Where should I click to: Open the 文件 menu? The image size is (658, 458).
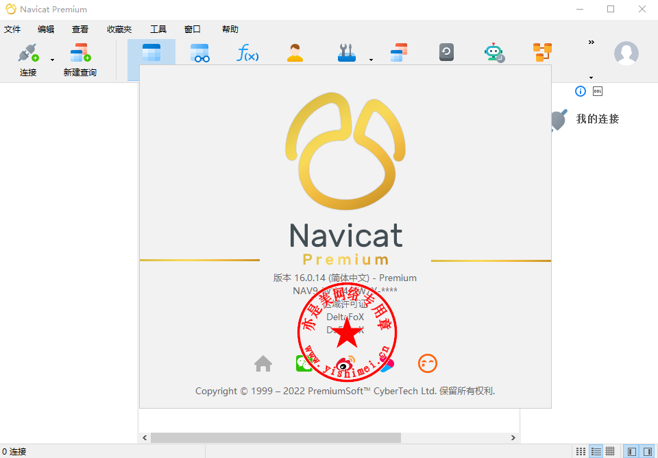point(12,29)
